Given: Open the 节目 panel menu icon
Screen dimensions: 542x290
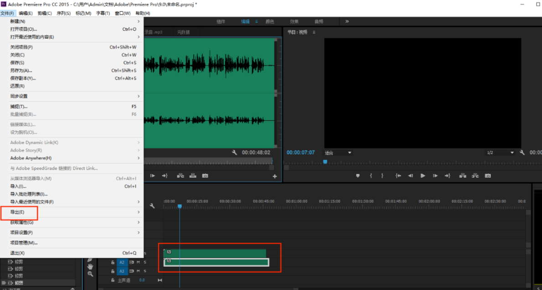Looking at the screenshot, I should coord(314,32).
